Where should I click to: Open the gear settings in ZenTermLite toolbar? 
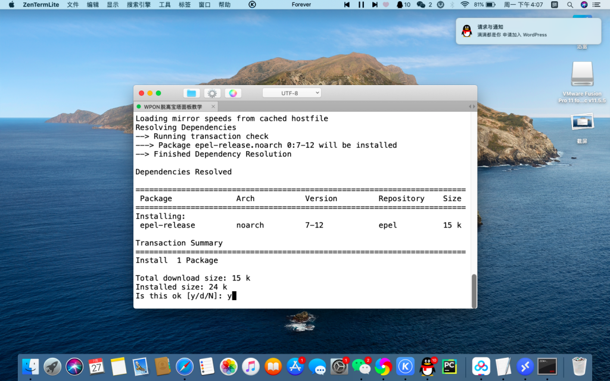pyautogui.click(x=212, y=93)
